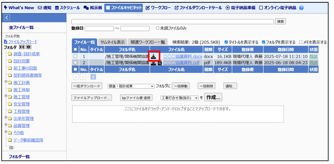Click the expand all folders icon

[x=28, y=47]
